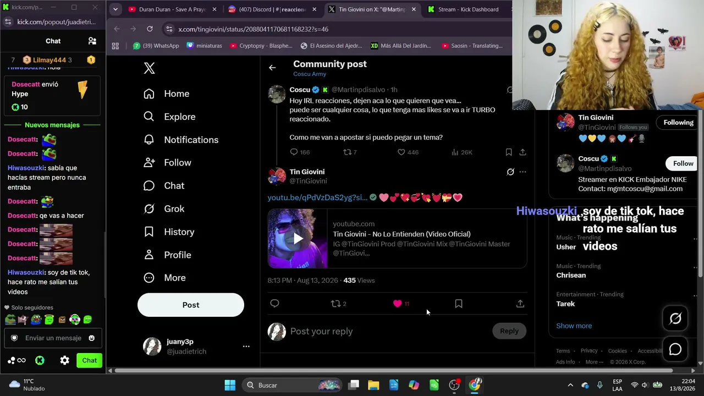Click the taskbar Buscar search box
Viewport: 704px width, 396px height.
(293, 385)
